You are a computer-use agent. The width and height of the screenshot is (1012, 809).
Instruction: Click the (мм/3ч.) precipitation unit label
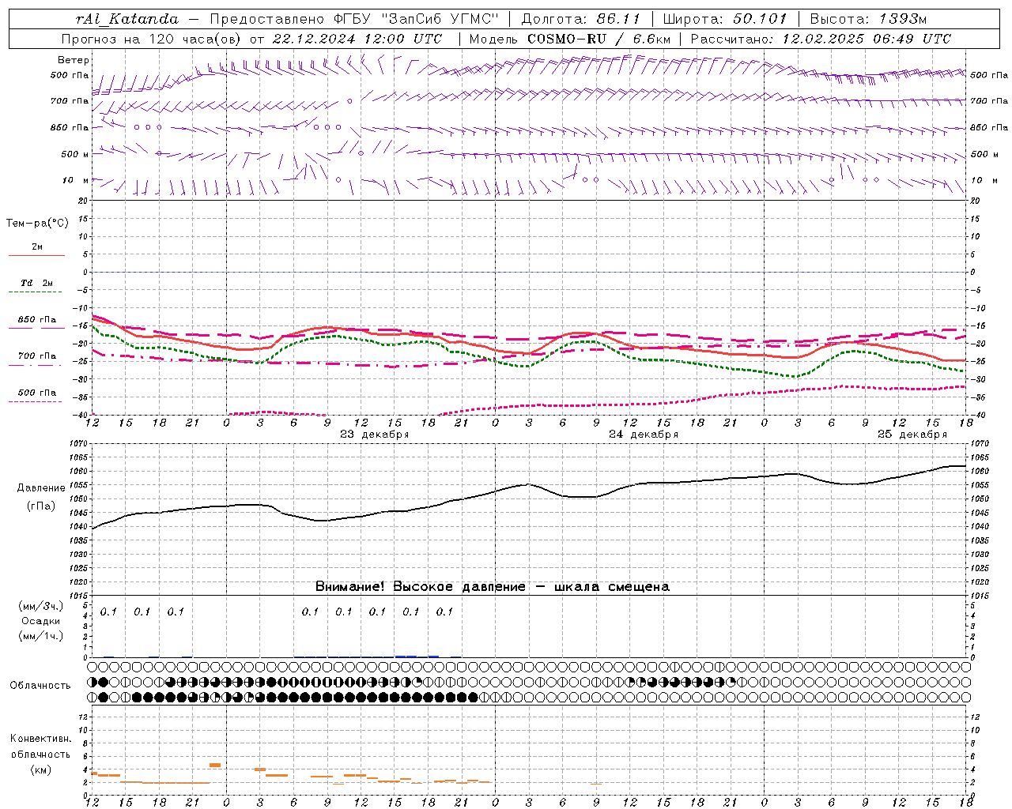40,607
